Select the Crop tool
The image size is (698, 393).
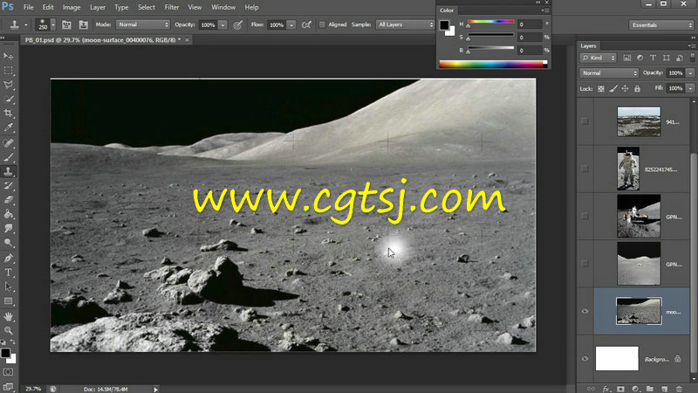(x=8, y=114)
